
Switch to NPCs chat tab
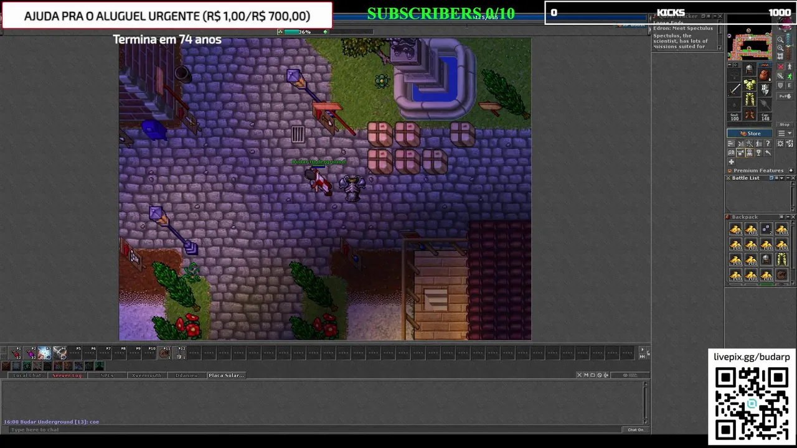pyautogui.click(x=106, y=375)
